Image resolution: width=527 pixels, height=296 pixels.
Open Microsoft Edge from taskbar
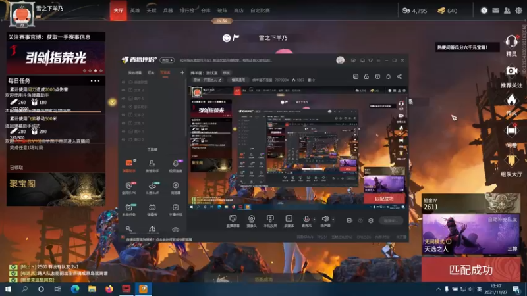[75, 289]
